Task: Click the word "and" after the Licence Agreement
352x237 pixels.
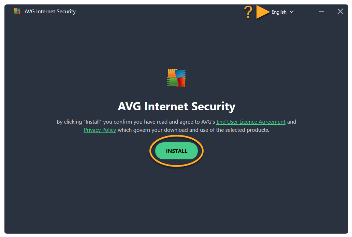Action: [292, 122]
